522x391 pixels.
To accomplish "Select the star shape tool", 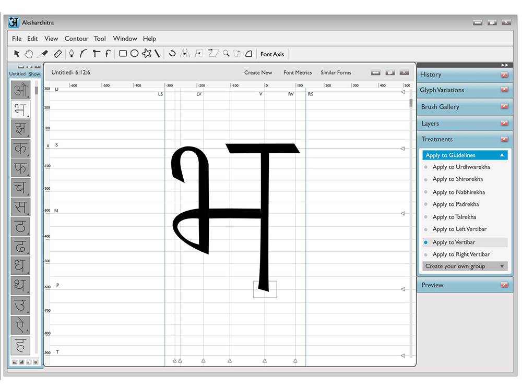I will (147, 53).
